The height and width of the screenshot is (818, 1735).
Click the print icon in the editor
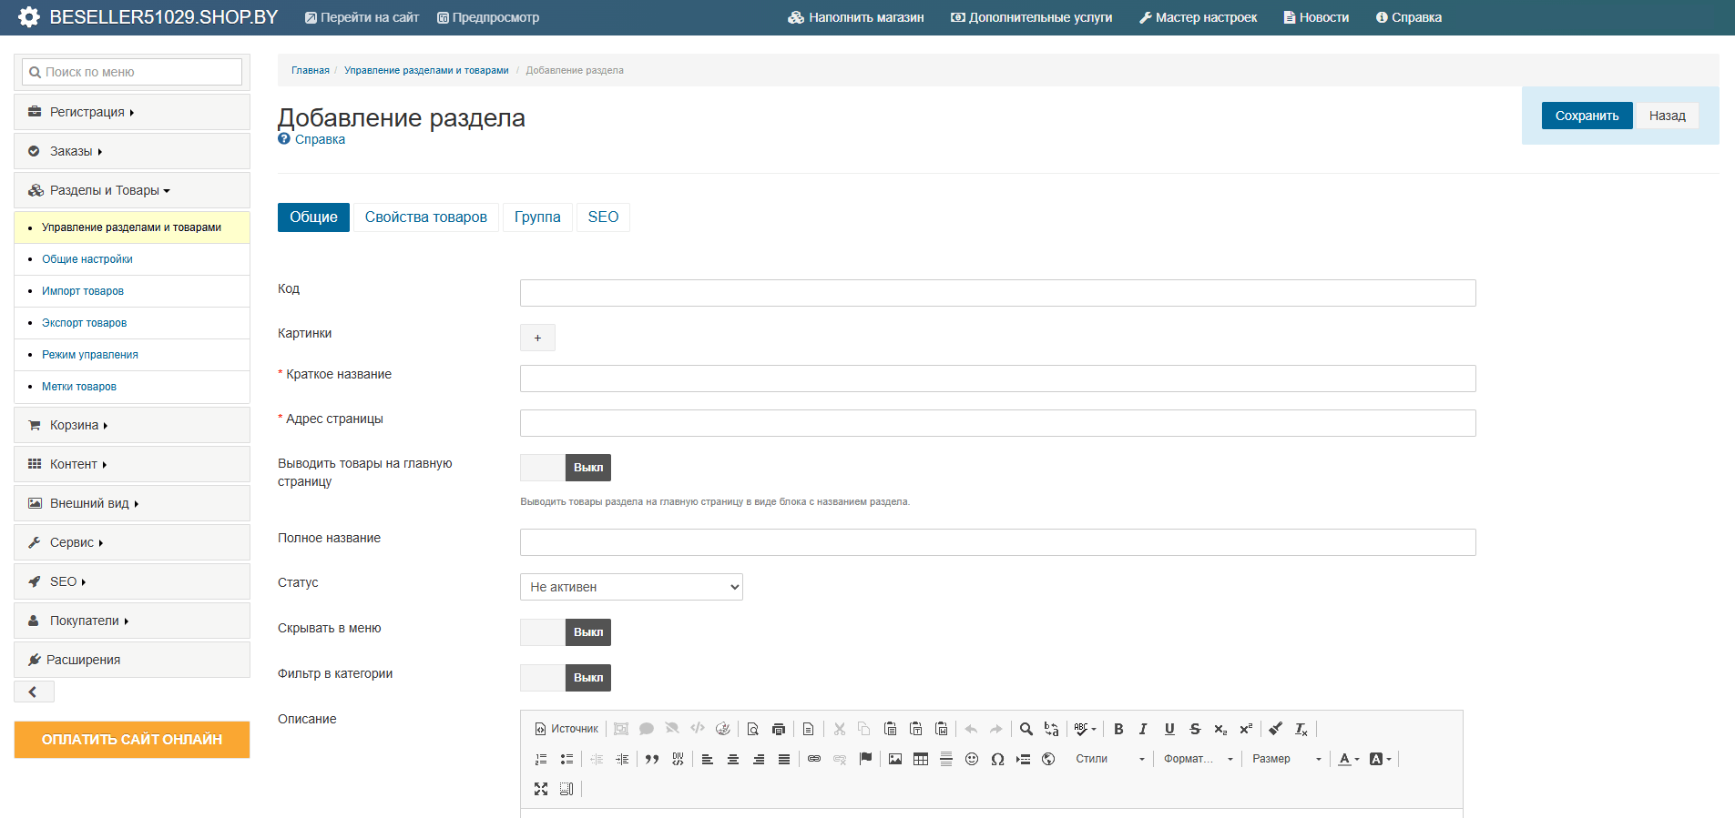tap(779, 729)
